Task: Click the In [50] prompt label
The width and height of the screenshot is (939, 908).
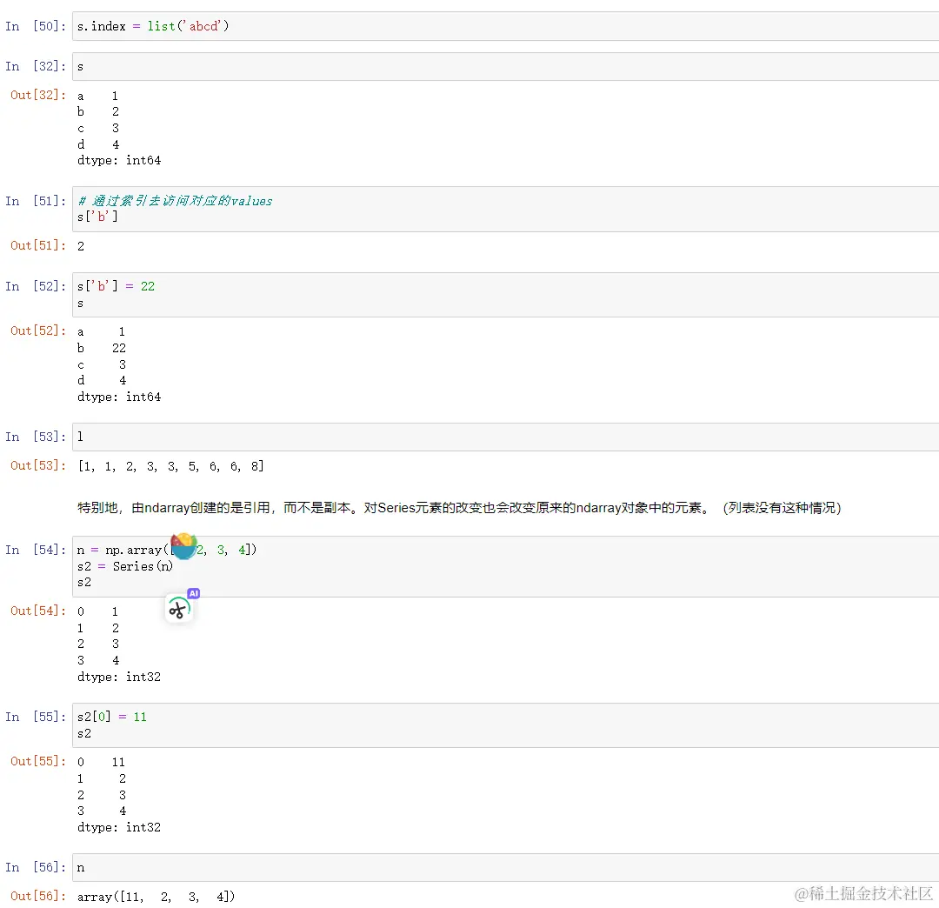Action: coord(36,26)
